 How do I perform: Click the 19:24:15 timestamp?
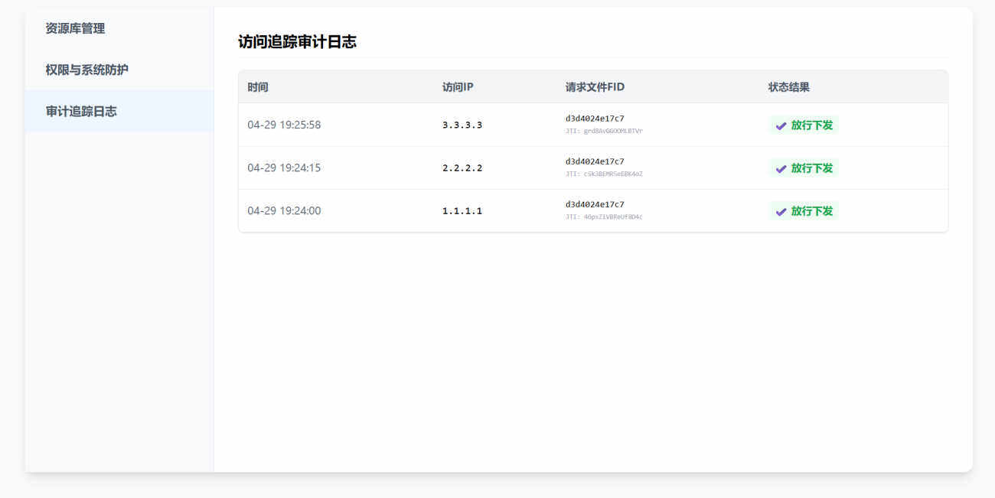point(284,168)
